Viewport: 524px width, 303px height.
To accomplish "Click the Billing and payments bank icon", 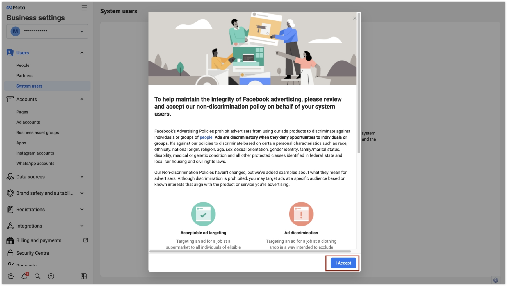I will coord(10,240).
